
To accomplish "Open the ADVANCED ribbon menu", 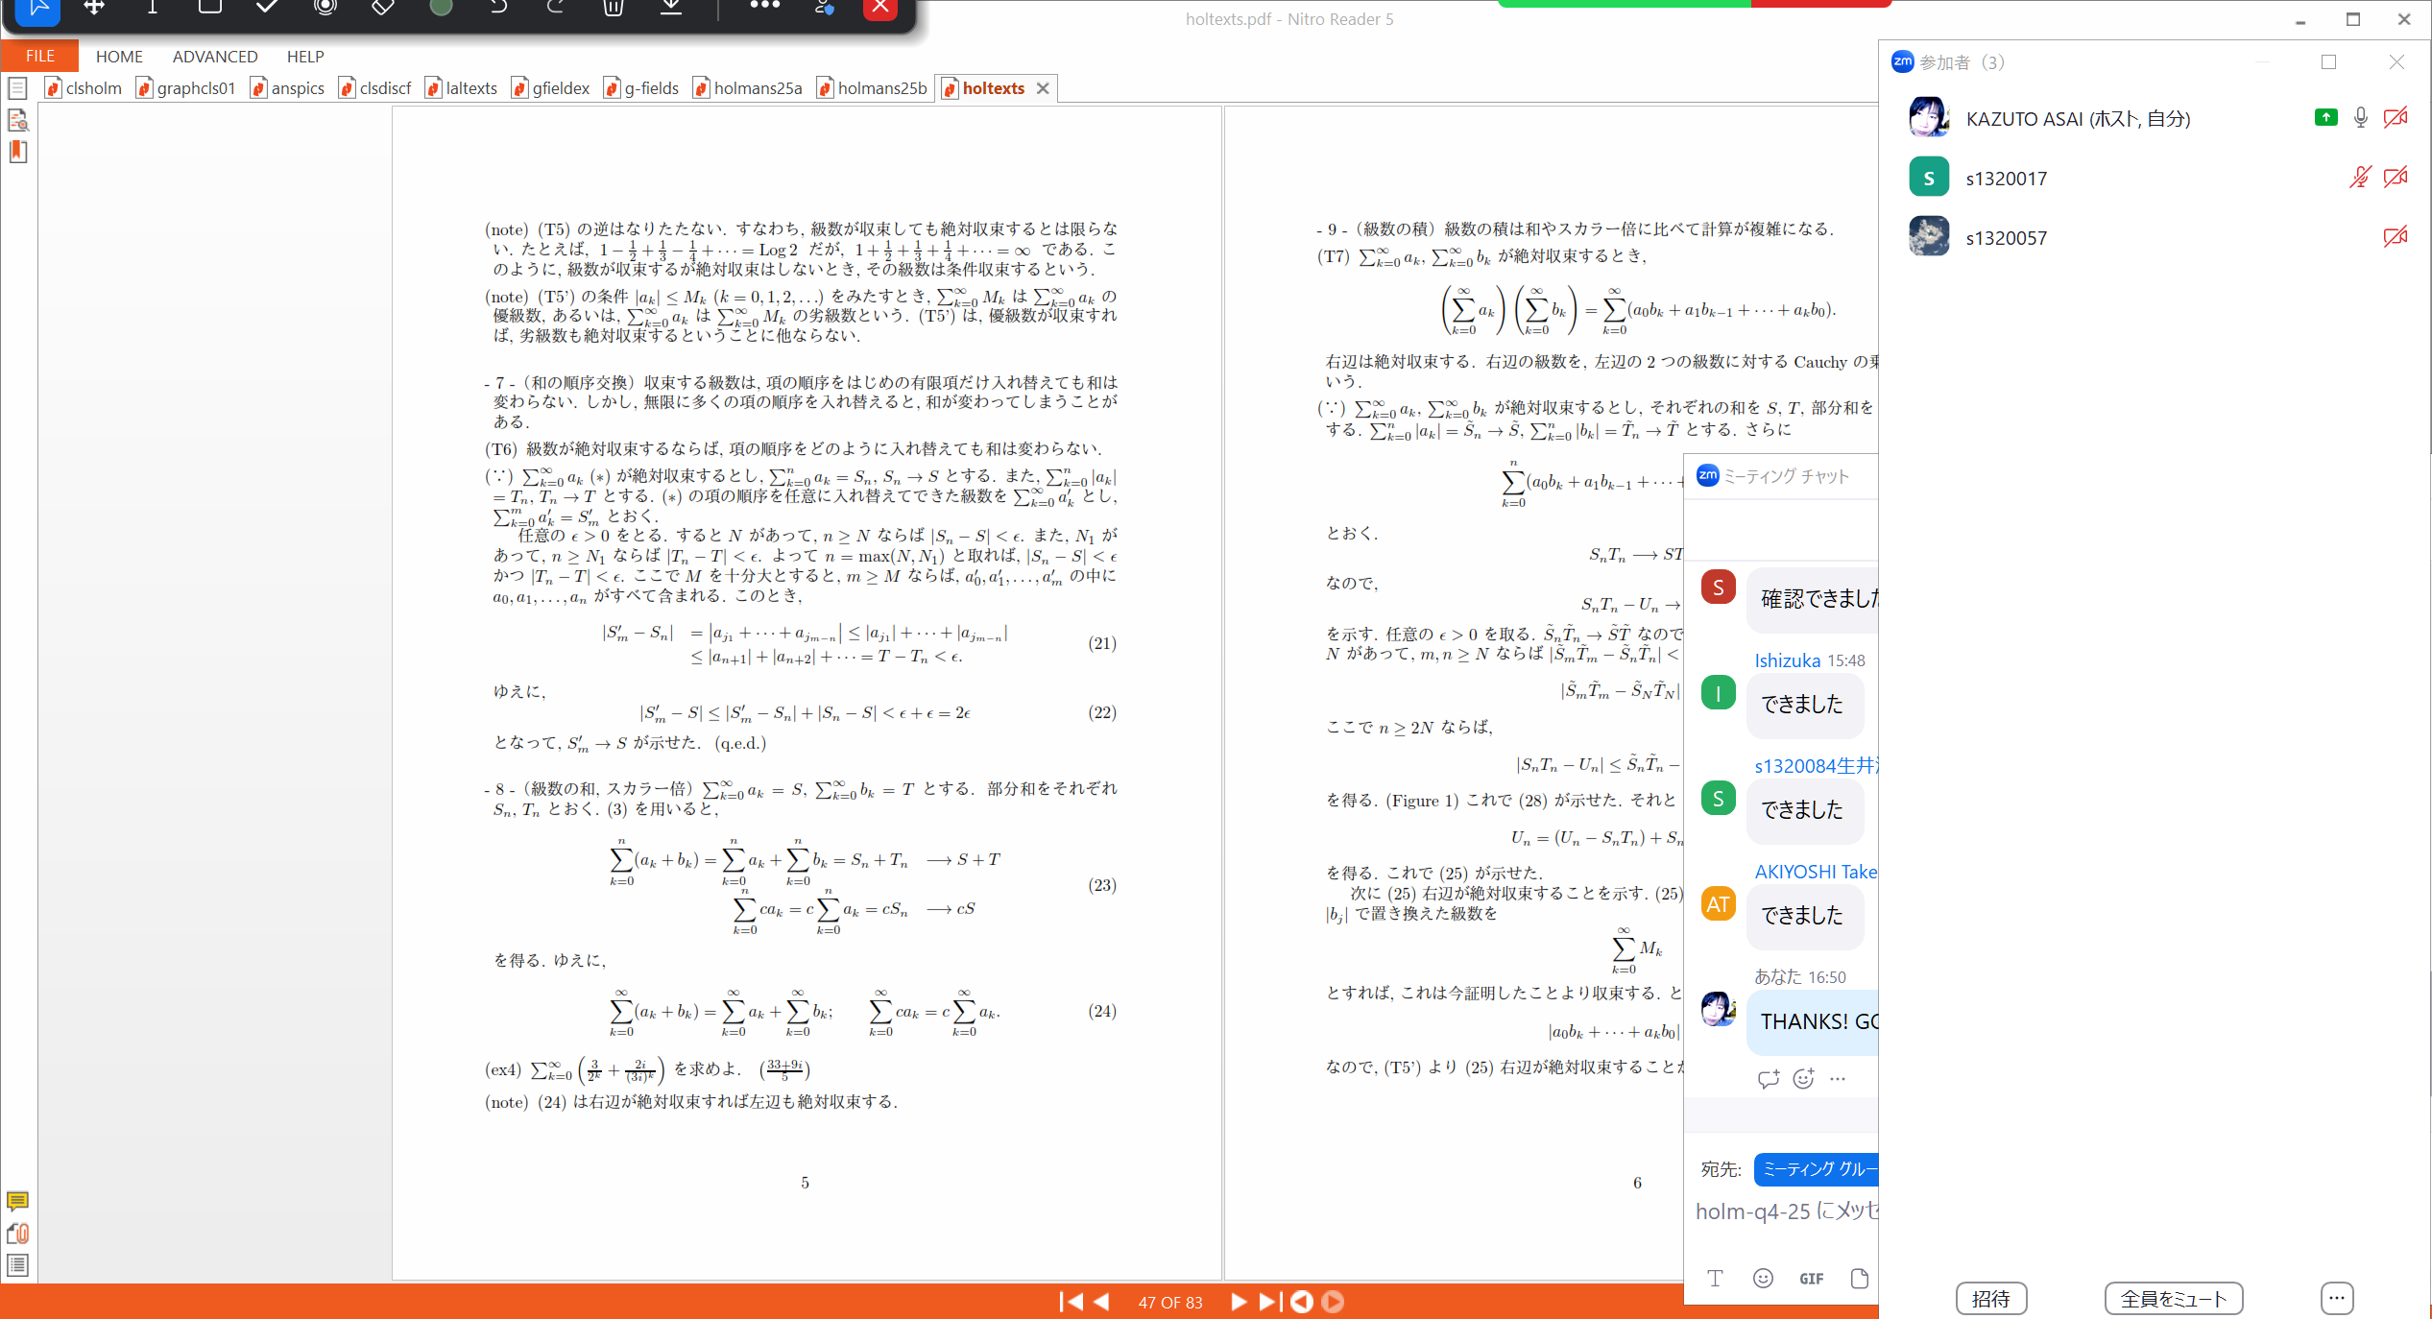I will click(215, 57).
